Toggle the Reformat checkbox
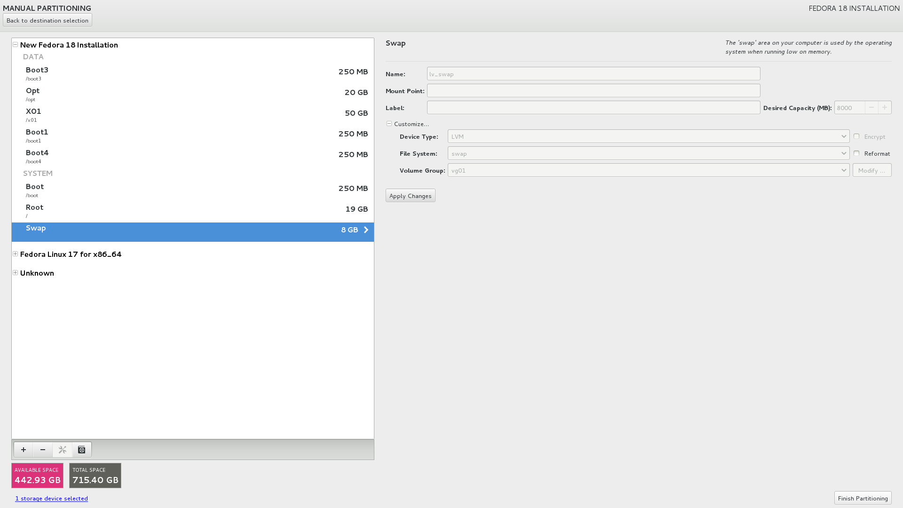Image resolution: width=903 pixels, height=508 pixels. click(x=856, y=153)
